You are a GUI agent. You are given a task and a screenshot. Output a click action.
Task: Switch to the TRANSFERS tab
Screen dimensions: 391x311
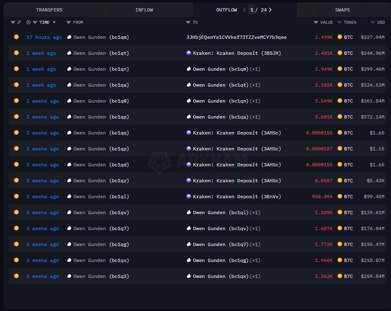click(49, 10)
